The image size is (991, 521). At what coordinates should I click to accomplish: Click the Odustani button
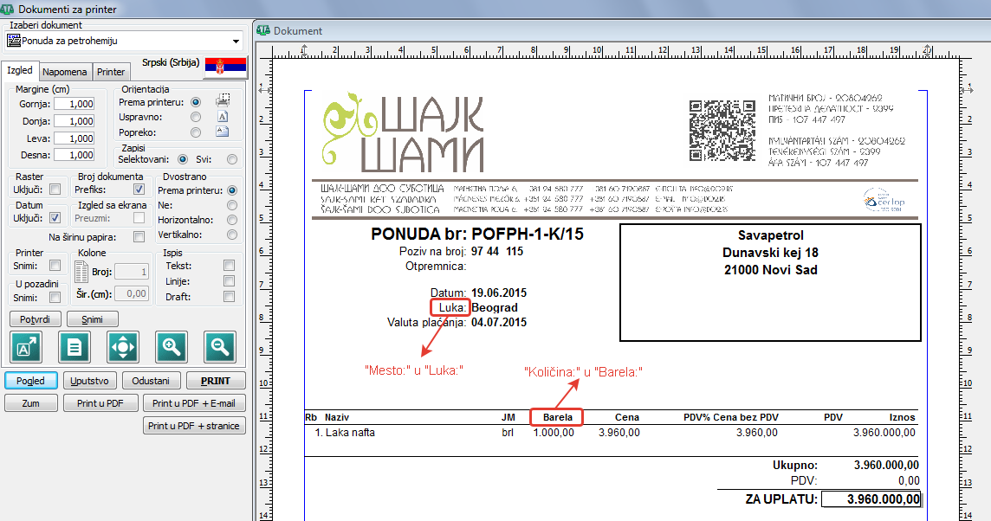pyautogui.click(x=151, y=381)
